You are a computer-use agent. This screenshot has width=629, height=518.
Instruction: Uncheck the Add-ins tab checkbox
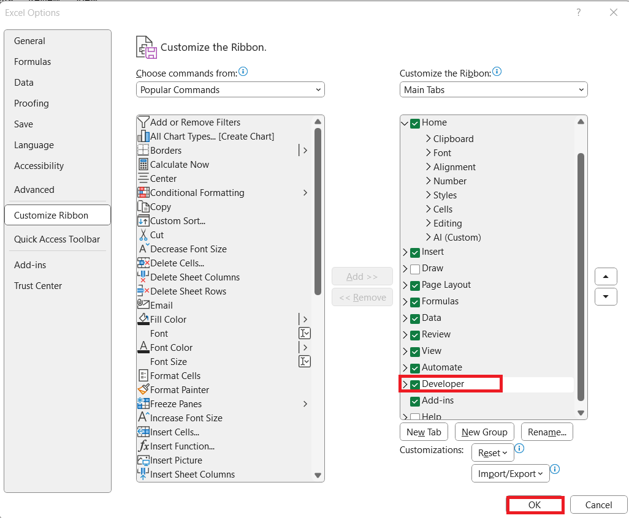click(415, 401)
